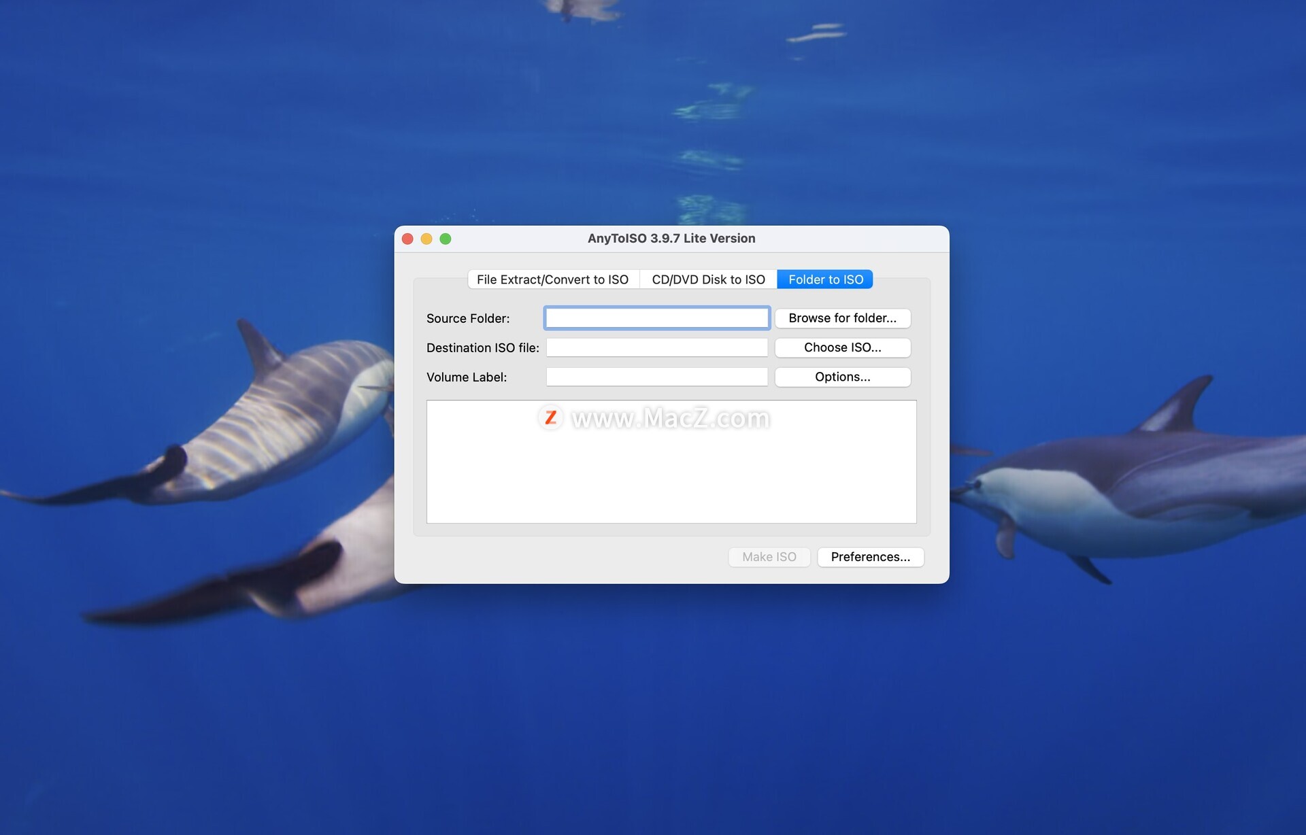Open the Choose ISO dialog
This screenshot has width=1306, height=835.
842,347
